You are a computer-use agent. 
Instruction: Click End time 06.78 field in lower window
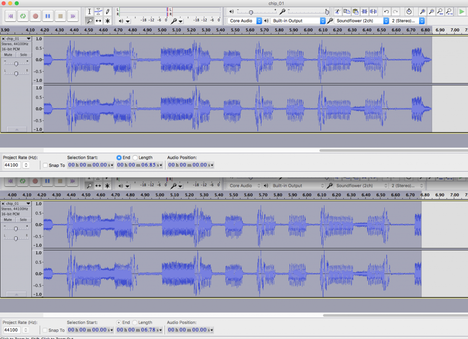point(139,330)
